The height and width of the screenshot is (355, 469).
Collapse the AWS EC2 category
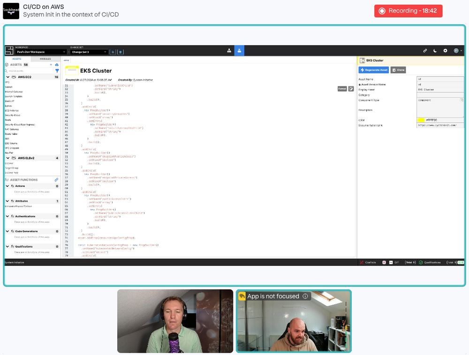pos(8,77)
